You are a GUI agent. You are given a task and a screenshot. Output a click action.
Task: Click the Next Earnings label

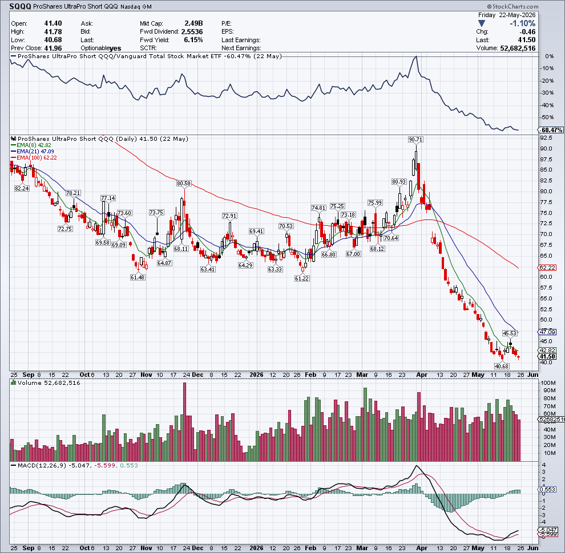(x=241, y=48)
